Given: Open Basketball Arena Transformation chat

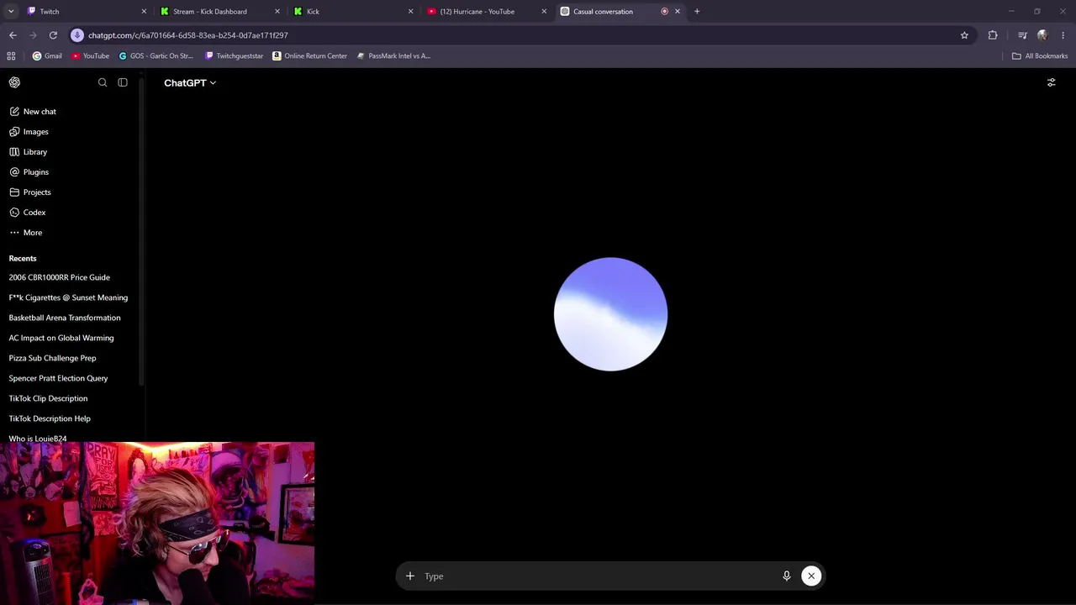Looking at the screenshot, I should click(x=65, y=318).
